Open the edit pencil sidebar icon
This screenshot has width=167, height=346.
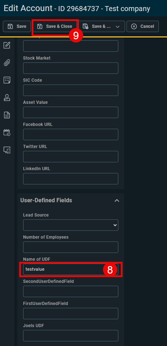click(7, 45)
